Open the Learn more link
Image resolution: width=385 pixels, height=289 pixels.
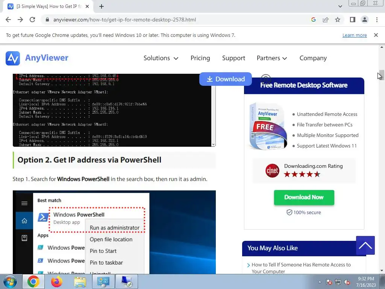[355, 35]
